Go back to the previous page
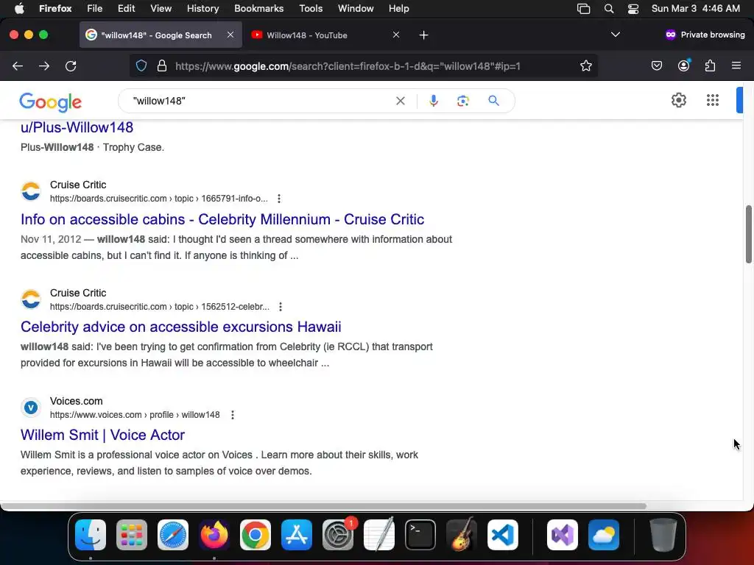The height and width of the screenshot is (565, 754). (18, 65)
